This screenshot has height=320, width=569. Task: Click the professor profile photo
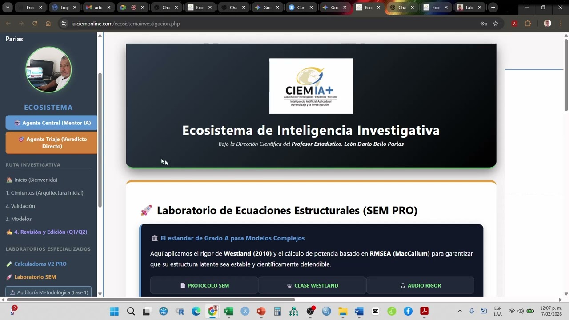48,70
